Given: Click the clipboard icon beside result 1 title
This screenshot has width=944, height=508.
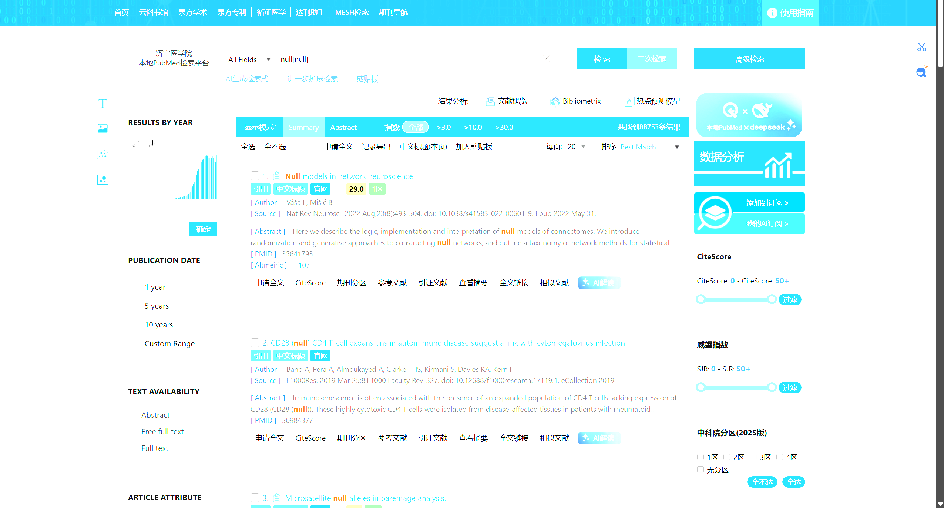Looking at the screenshot, I should coord(277,176).
